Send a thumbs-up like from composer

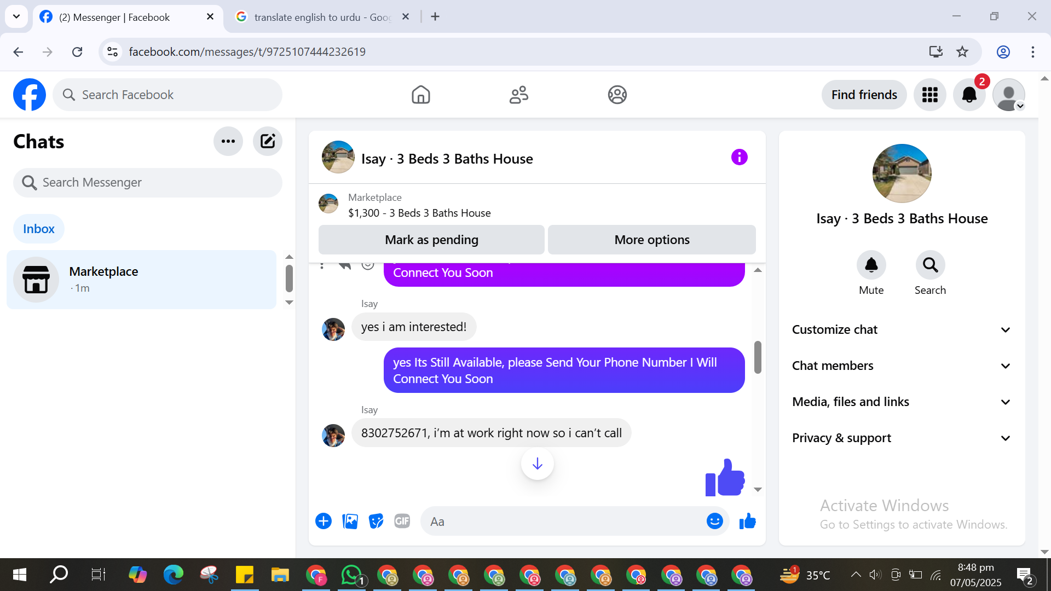pos(747,521)
